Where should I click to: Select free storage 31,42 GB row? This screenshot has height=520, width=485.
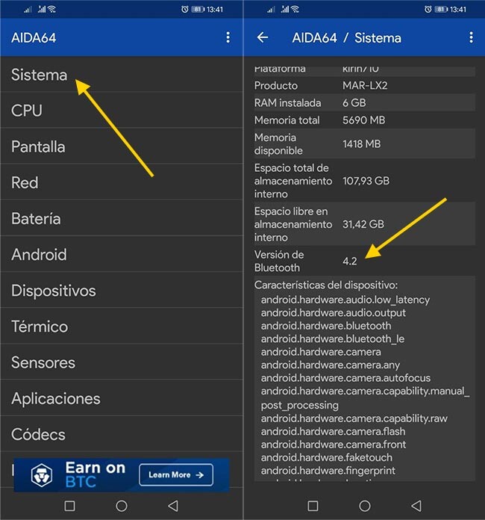(364, 224)
